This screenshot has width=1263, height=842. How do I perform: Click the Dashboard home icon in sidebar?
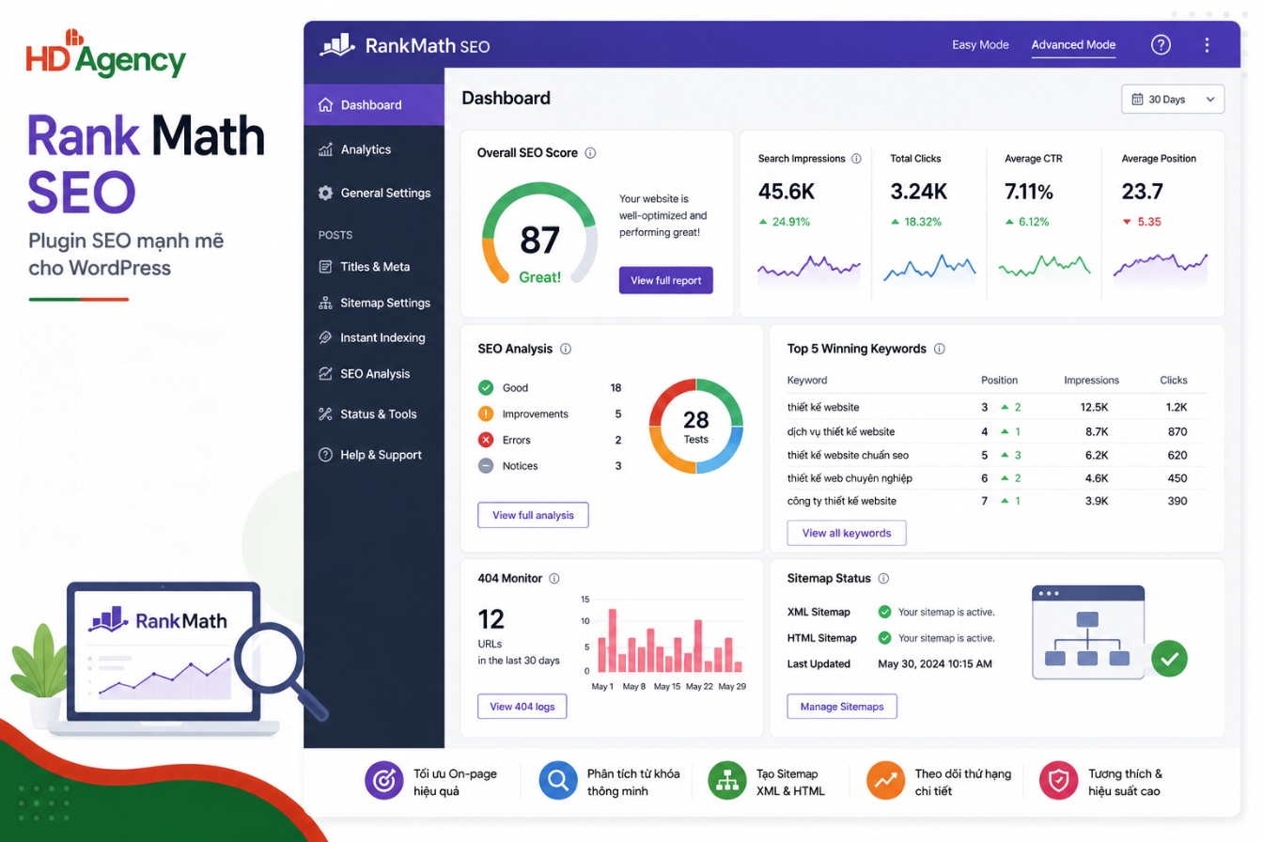pyautogui.click(x=326, y=104)
